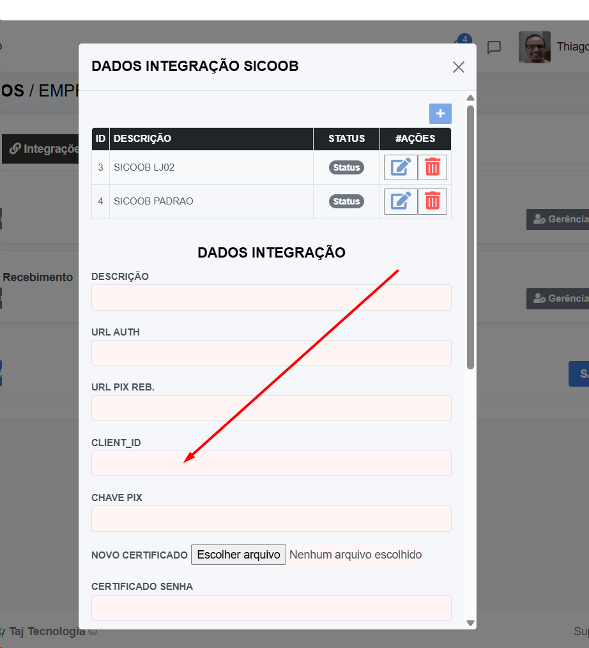Image resolution: width=589 pixels, height=648 pixels.
Task: Click the Escolher arquivo button
Action: pos(238,555)
